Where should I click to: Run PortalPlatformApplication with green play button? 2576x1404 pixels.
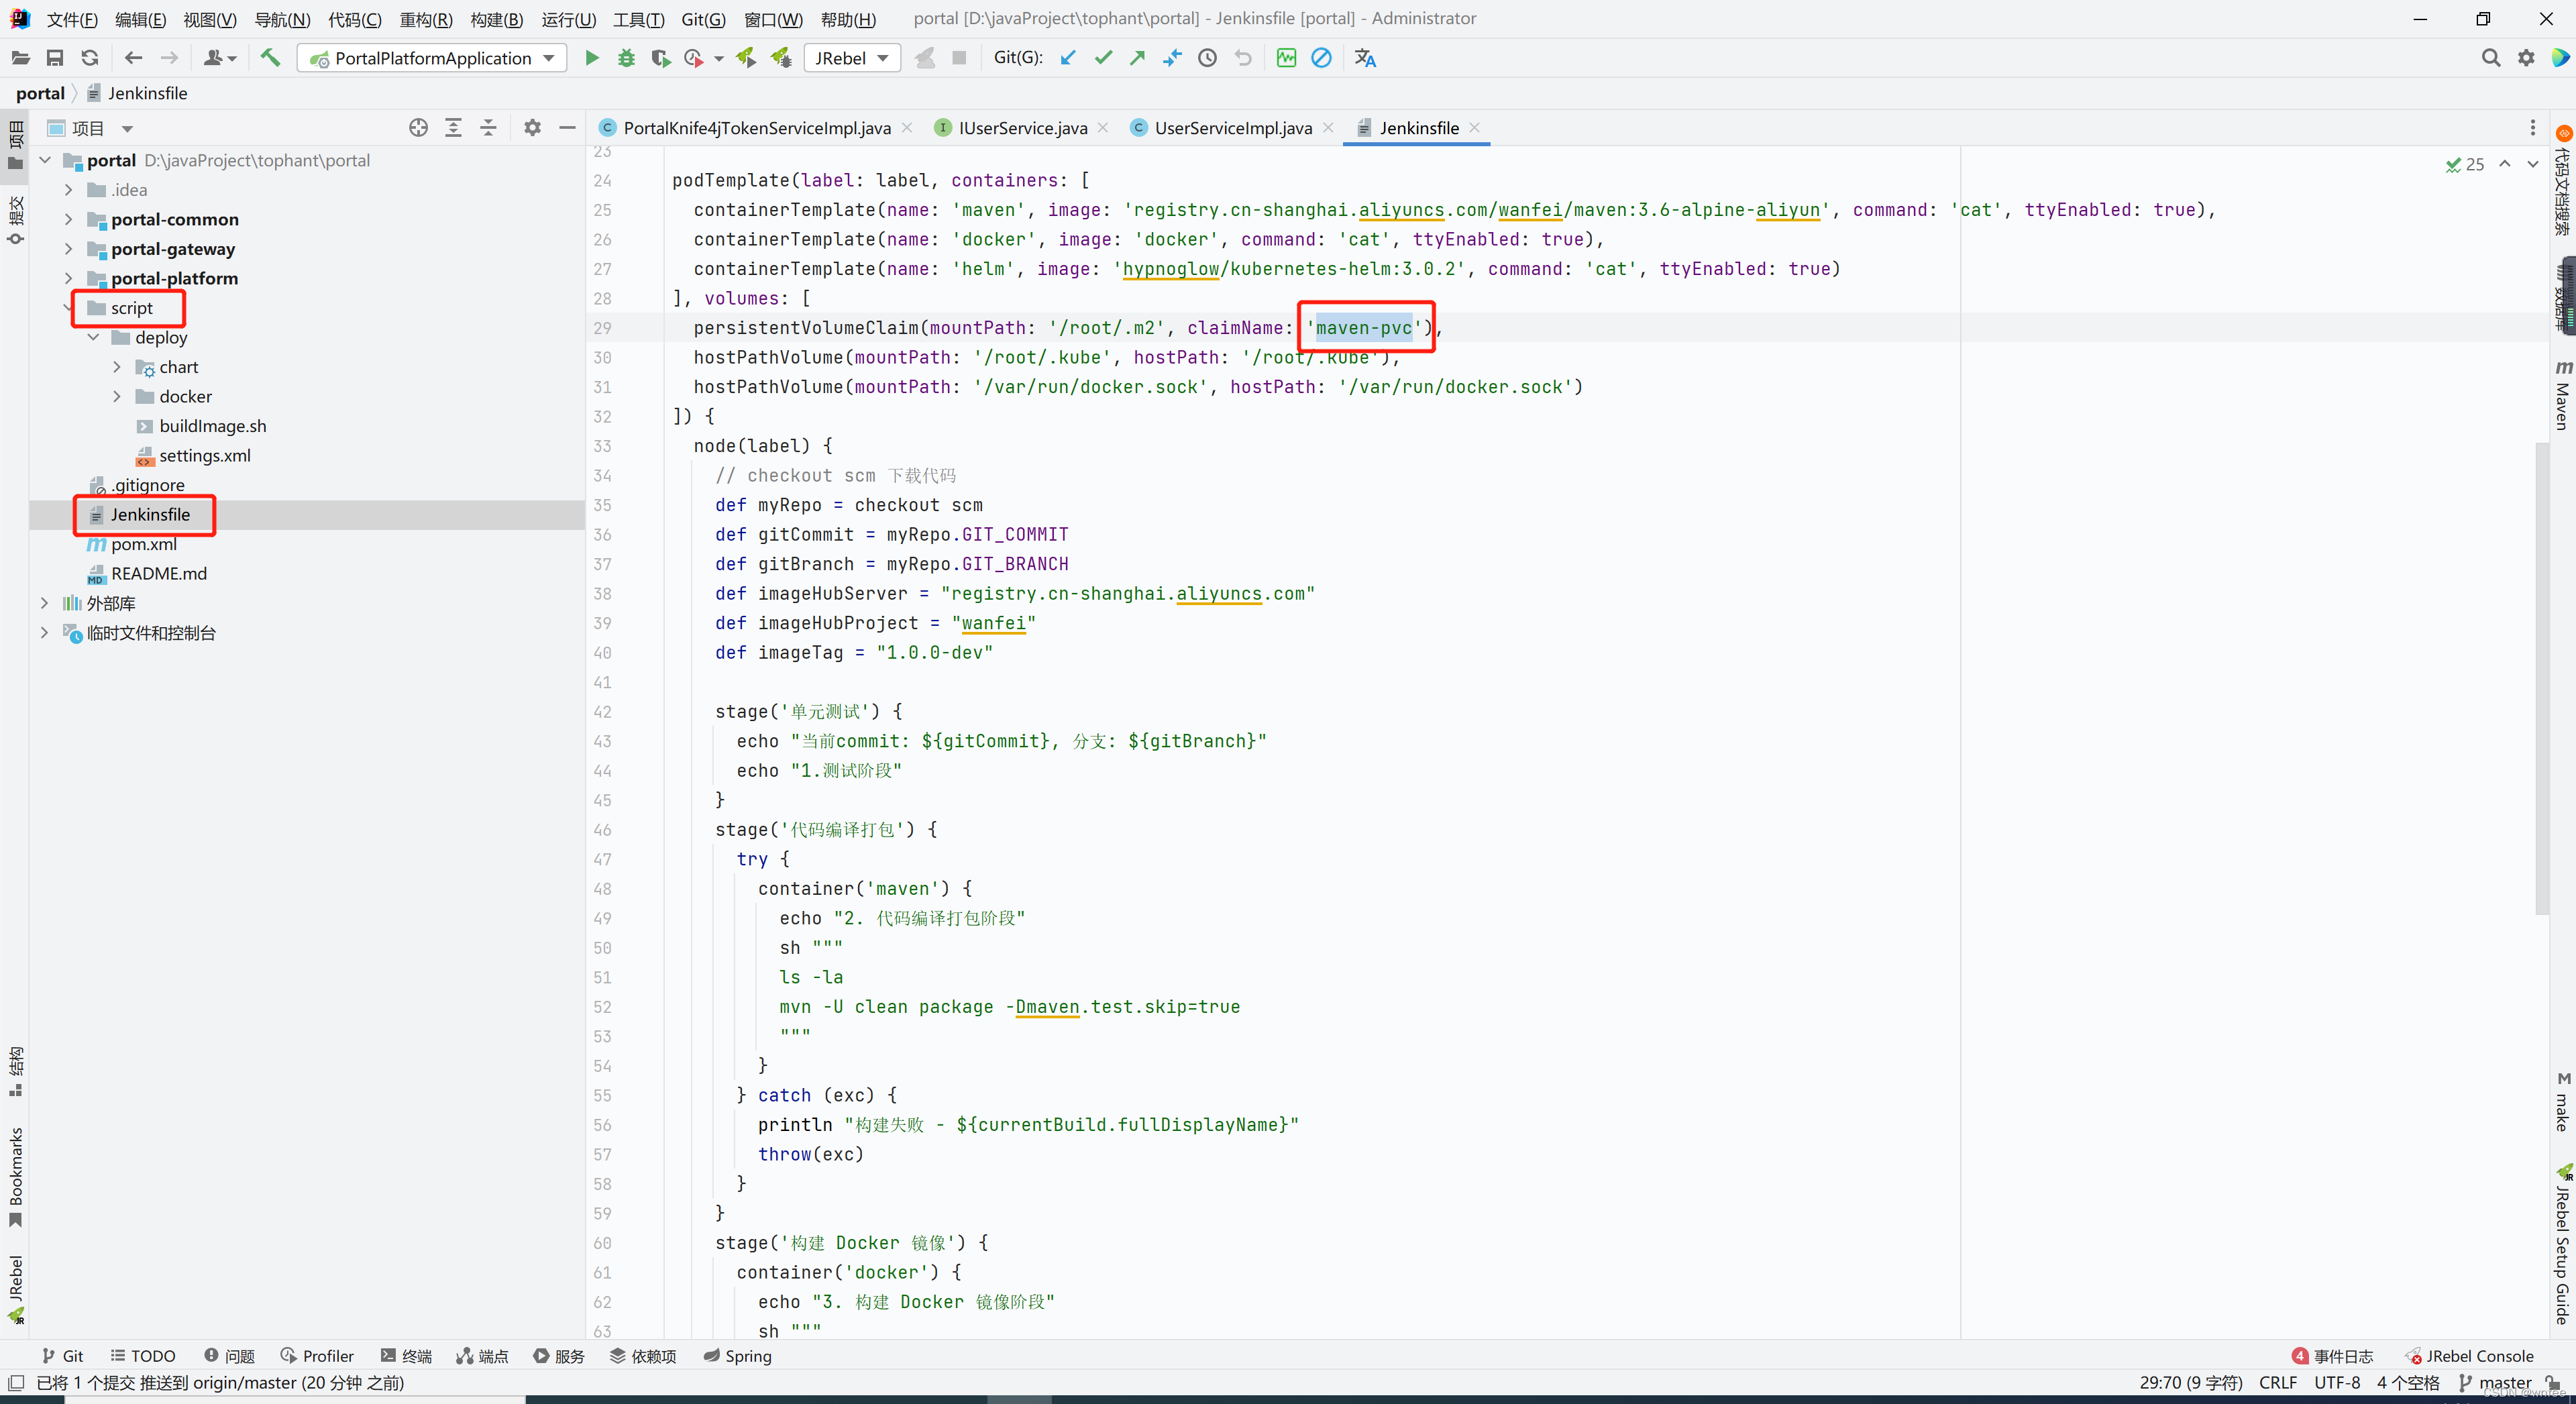pos(591,58)
